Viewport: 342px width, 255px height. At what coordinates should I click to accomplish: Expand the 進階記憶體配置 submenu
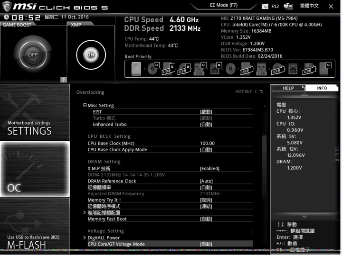tap(85, 212)
